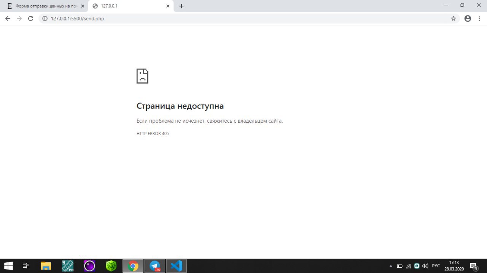Switch to Chrome on the taskbar
This screenshot has height=273, width=487.
click(133, 266)
